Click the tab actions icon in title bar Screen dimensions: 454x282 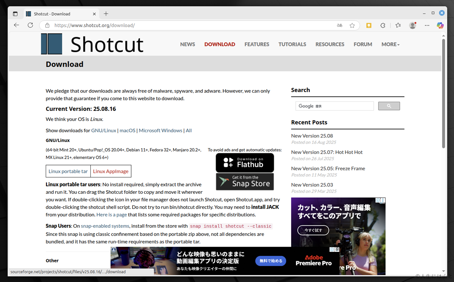pyautogui.click(x=15, y=14)
